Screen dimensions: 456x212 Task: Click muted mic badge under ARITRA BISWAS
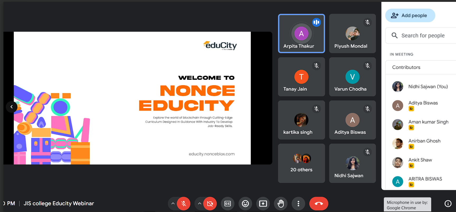click(411, 185)
